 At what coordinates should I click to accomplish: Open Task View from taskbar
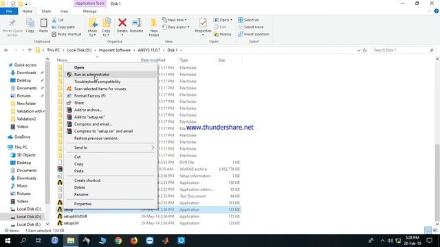pyautogui.click(x=38, y=241)
